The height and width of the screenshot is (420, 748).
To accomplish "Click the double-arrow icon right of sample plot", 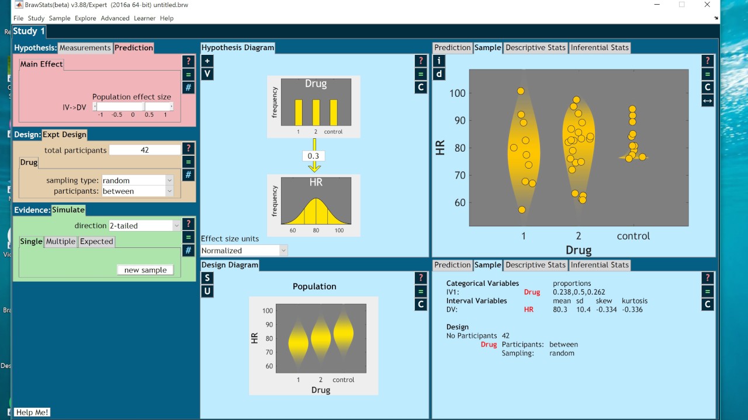I will click(x=708, y=100).
